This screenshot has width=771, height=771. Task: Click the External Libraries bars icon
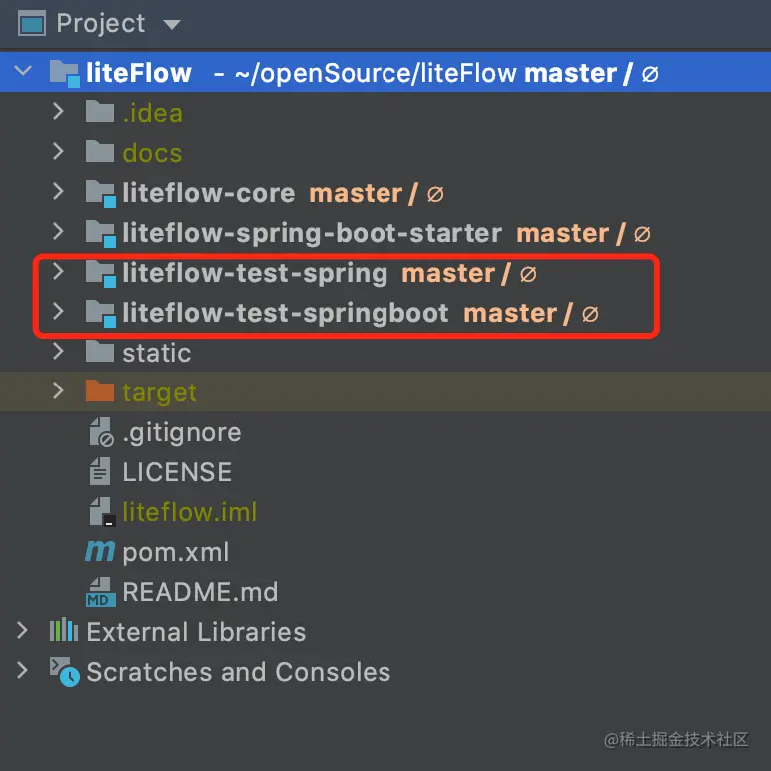click(x=64, y=630)
